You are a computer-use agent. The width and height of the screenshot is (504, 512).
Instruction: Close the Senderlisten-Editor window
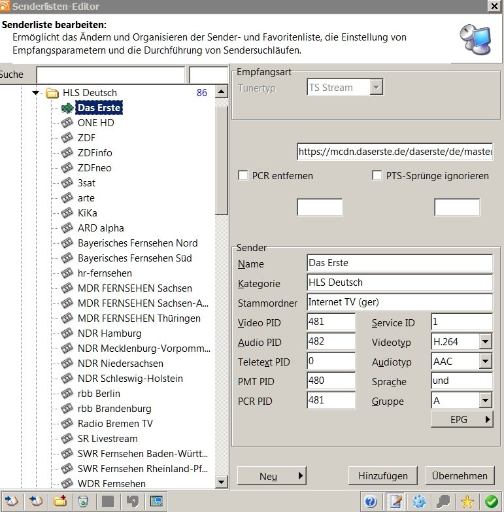click(x=494, y=6)
